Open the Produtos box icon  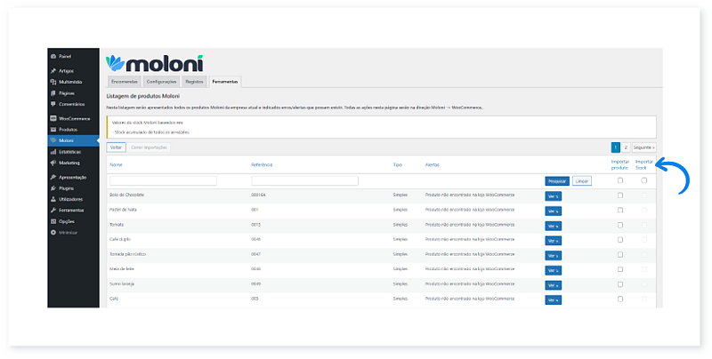point(53,130)
